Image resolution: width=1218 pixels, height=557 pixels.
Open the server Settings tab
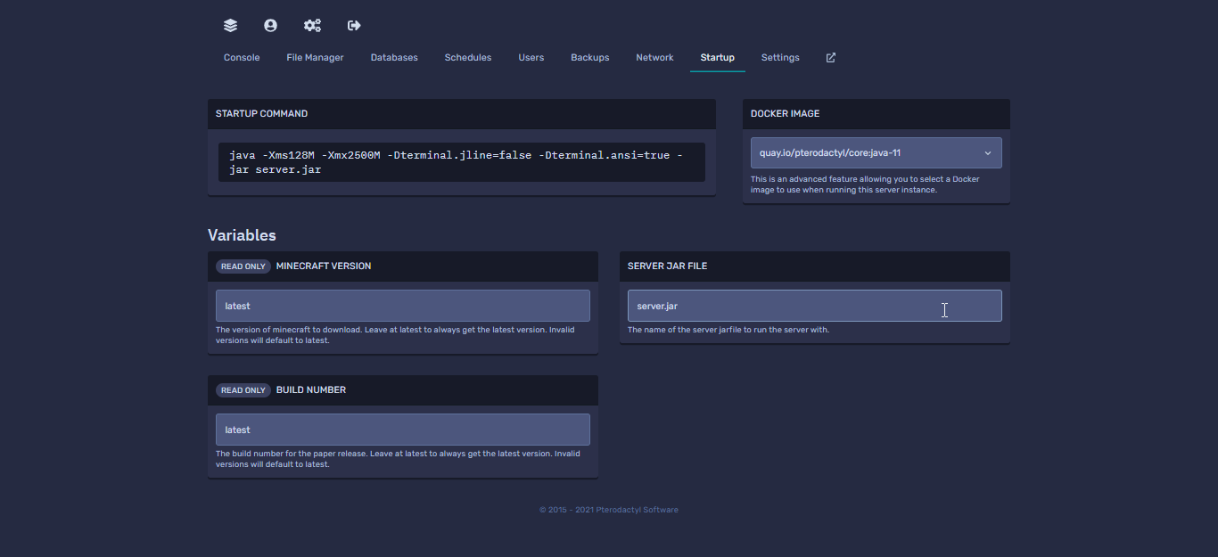coord(780,58)
